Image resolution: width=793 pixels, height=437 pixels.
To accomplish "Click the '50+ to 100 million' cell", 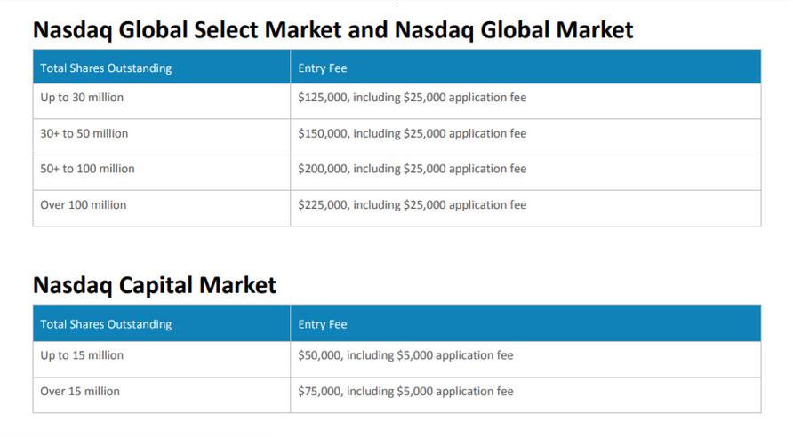I will pos(88,169).
